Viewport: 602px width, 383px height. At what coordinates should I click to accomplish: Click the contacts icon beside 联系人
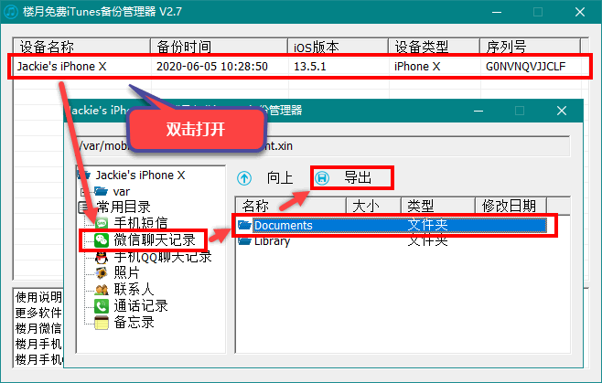pyautogui.click(x=102, y=290)
